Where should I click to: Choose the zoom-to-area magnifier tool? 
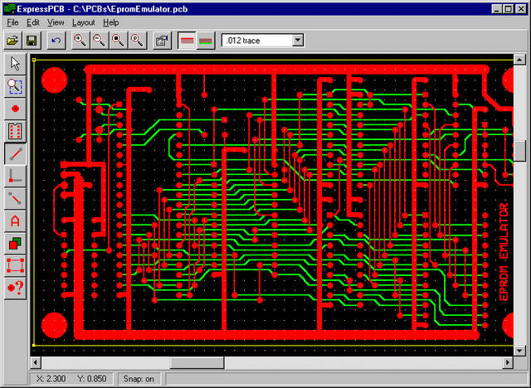15,85
